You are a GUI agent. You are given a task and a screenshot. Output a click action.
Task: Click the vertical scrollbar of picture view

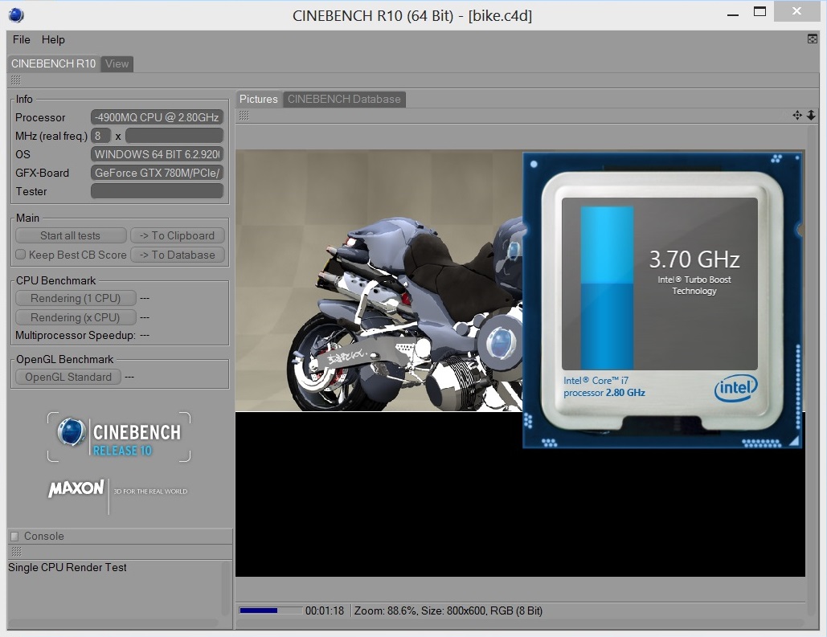pyautogui.click(x=812, y=370)
